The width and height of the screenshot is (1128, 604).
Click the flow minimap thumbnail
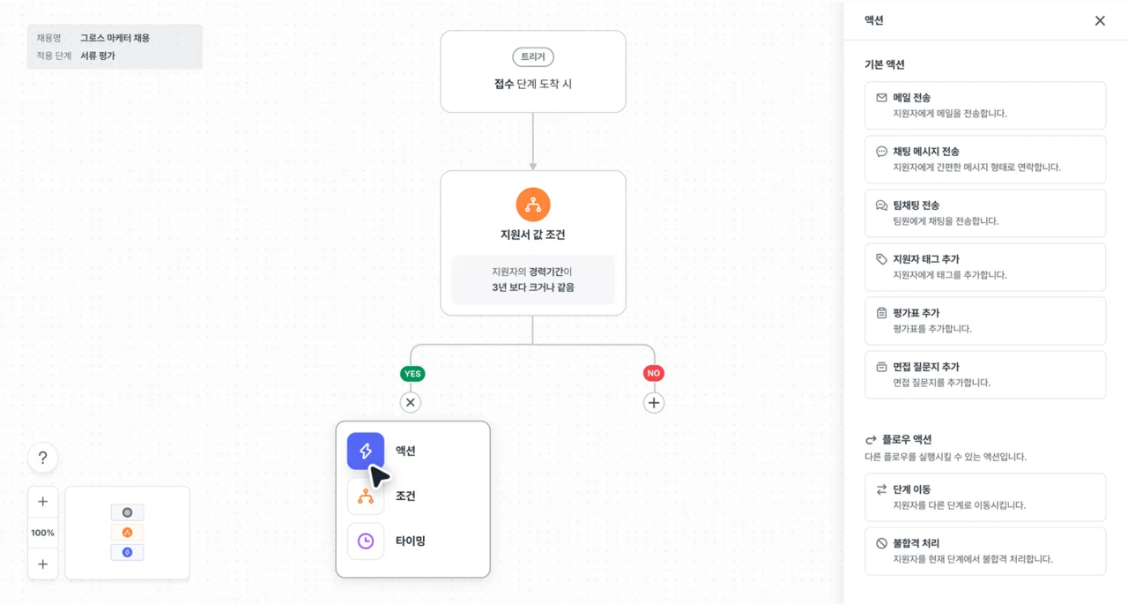pyautogui.click(x=127, y=533)
